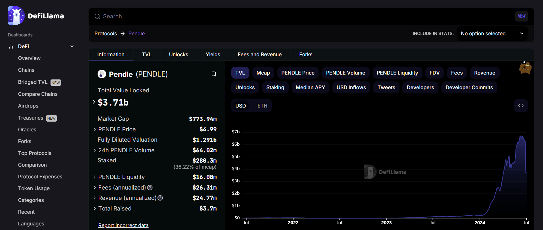This screenshot has height=230, width=543.
Task: Switch to the TVL tab
Action: coord(147,54)
